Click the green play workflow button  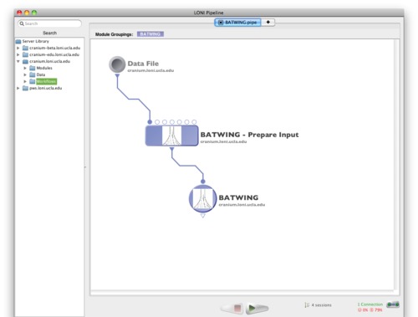257,308
